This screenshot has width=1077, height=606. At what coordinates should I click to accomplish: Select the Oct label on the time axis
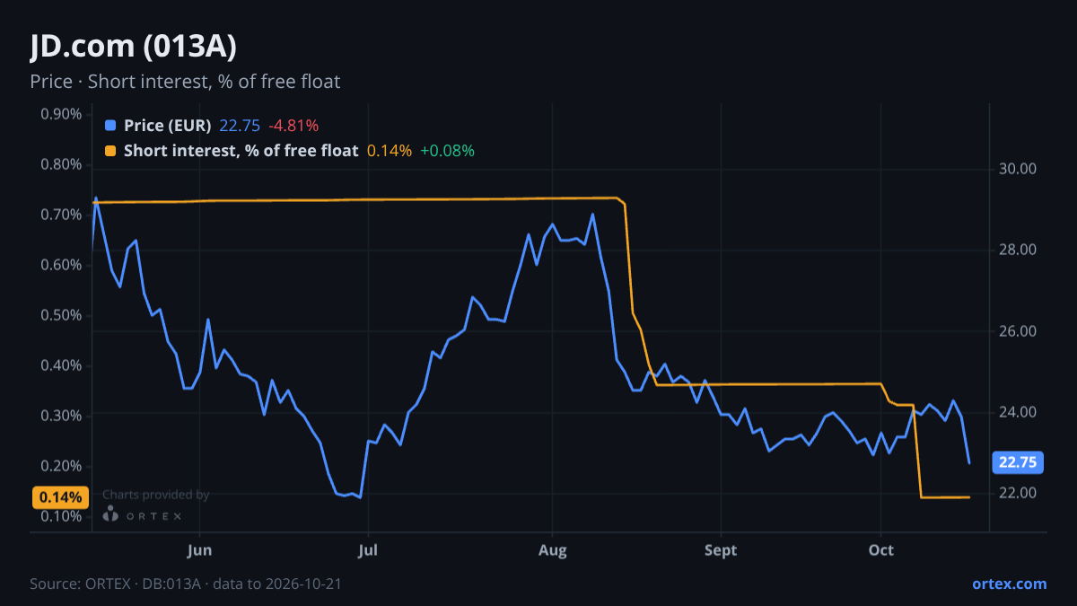click(x=881, y=550)
